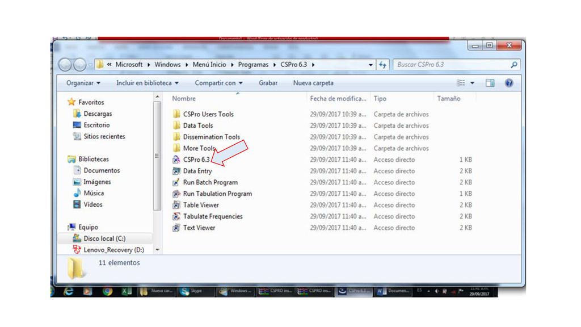
Task: Open the Compartir con dropdown
Action: click(x=218, y=83)
